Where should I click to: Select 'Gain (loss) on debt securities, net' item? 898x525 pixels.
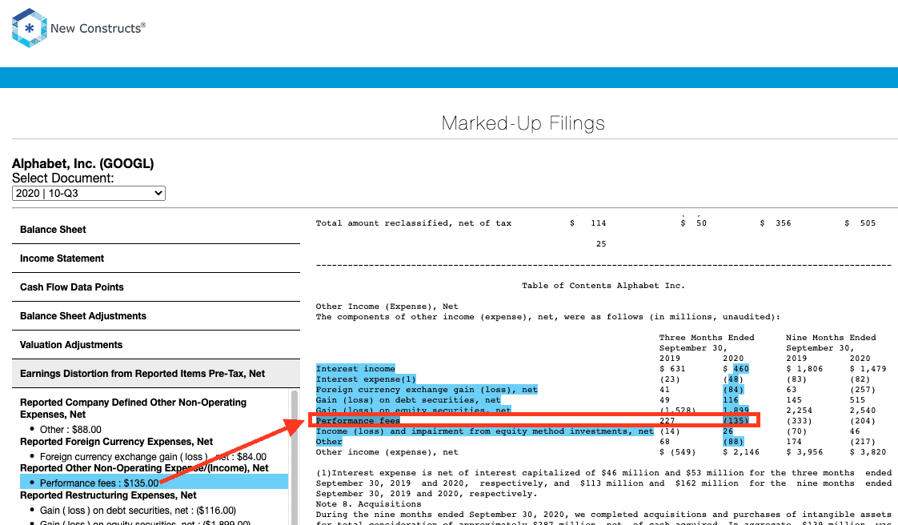point(138,510)
